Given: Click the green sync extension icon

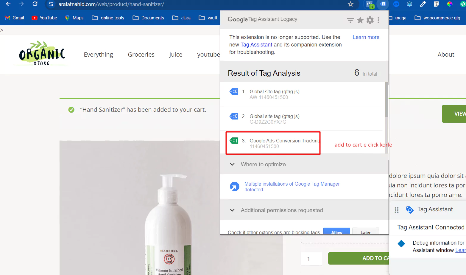Looking at the screenshot, I should [x=463, y=4].
